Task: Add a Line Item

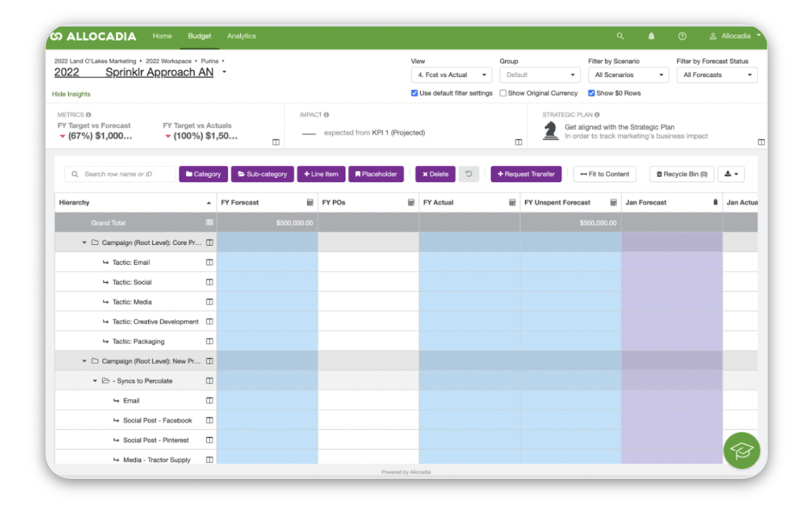Action: pyautogui.click(x=321, y=174)
